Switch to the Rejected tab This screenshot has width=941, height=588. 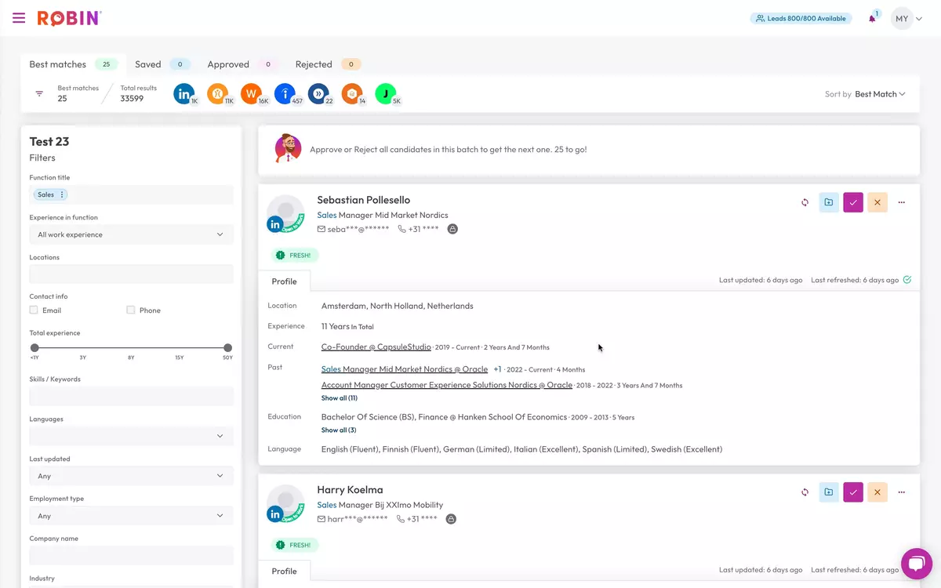(x=314, y=64)
